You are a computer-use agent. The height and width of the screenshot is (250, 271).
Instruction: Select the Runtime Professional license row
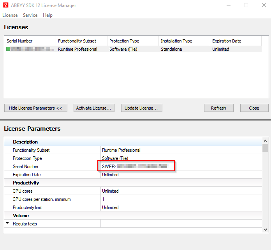[x=77, y=49]
